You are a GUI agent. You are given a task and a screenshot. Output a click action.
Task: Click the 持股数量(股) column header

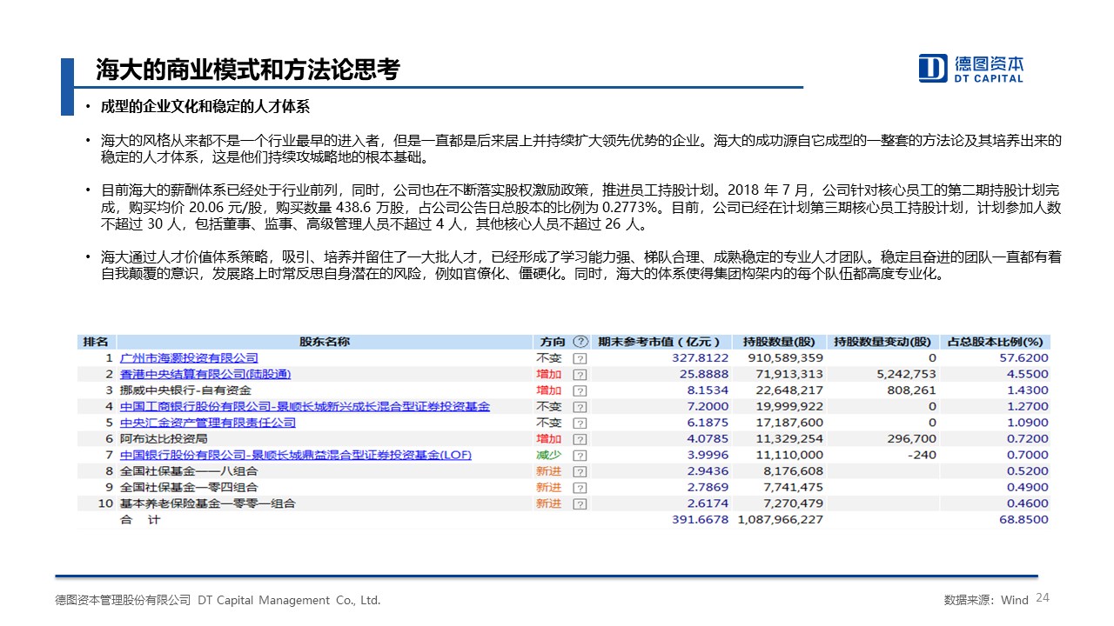(x=778, y=342)
